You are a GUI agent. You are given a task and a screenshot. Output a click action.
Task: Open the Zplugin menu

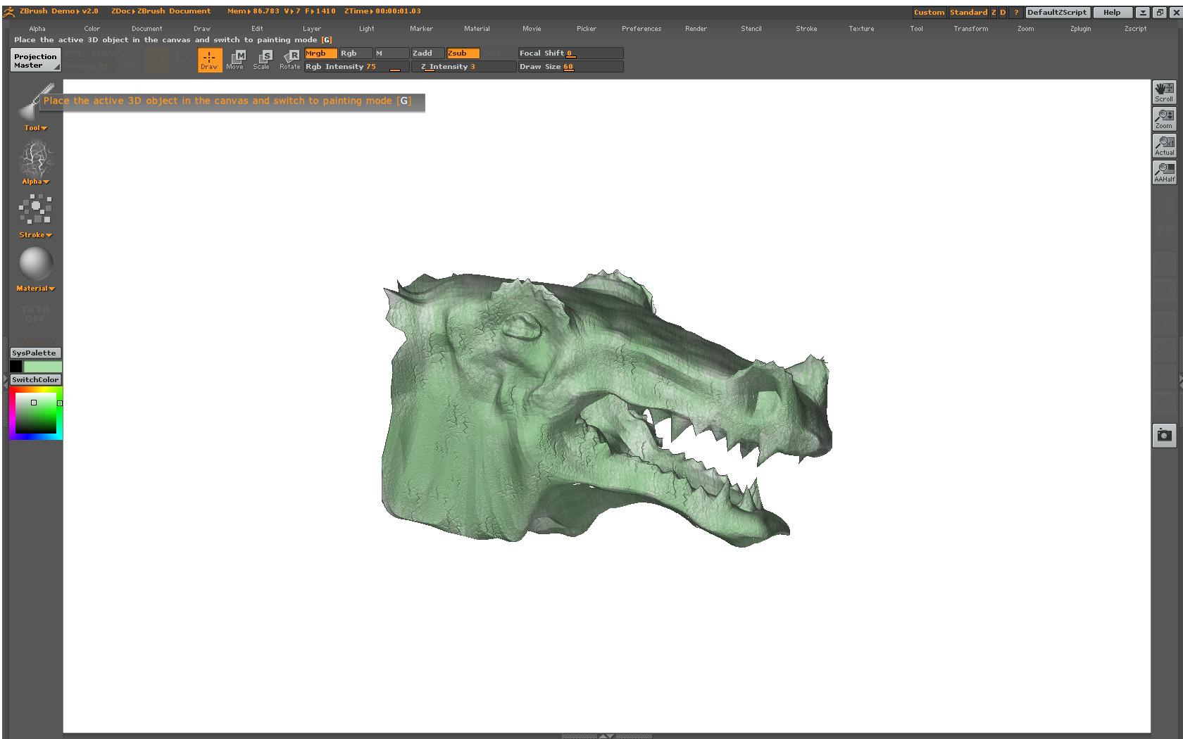[1080, 29]
